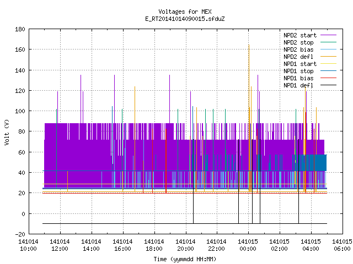Click the purple NPD2 start legend line

[x=328, y=35]
